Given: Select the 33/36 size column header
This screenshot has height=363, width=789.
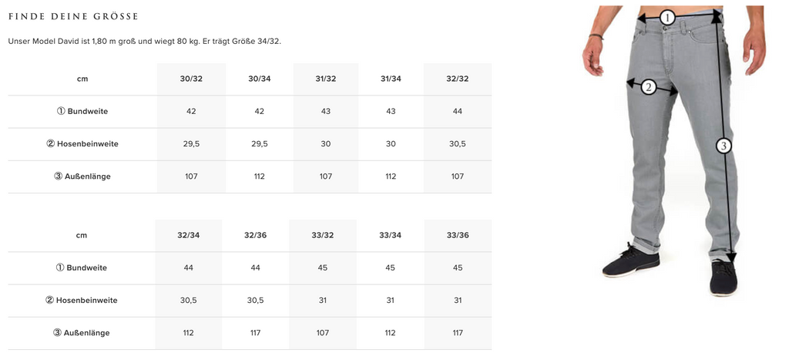Looking at the screenshot, I should [458, 235].
